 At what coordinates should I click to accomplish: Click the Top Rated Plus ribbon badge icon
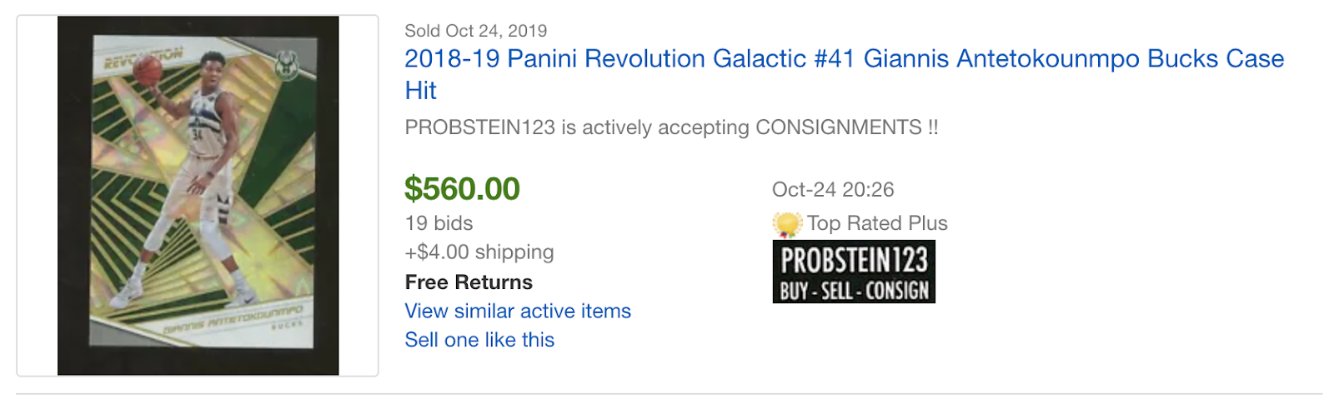click(786, 224)
